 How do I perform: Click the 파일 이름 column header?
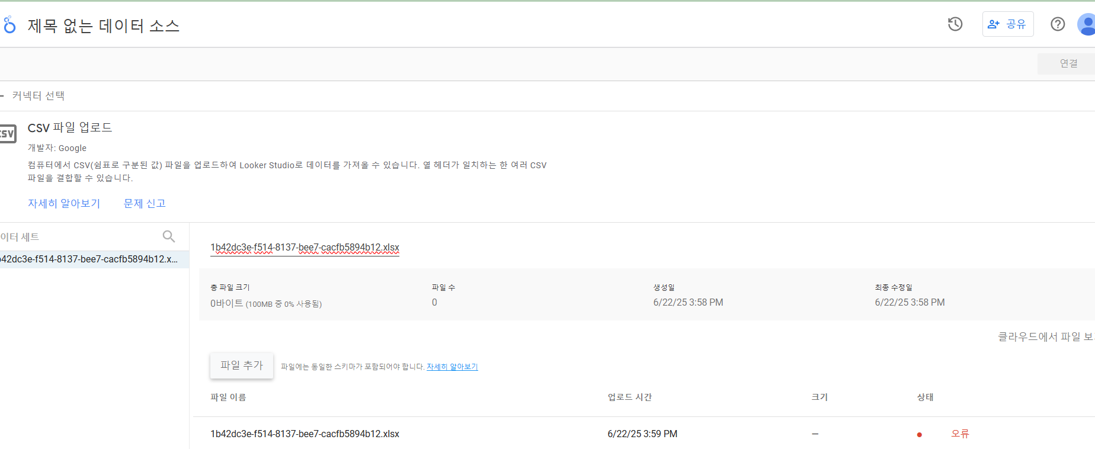coord(228,397)
